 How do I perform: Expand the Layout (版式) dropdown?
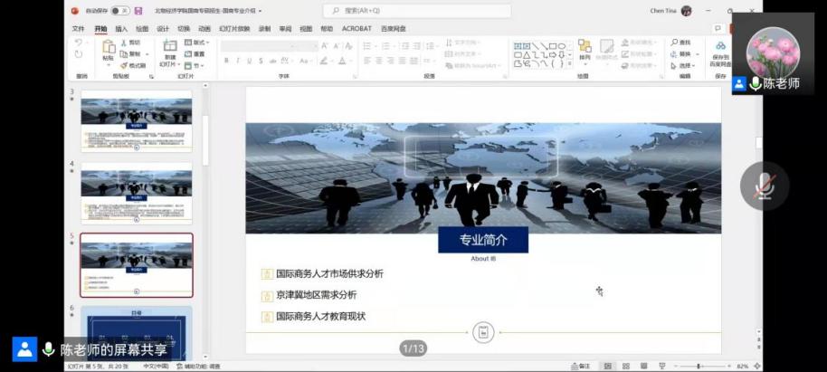(x=199, y=43)
